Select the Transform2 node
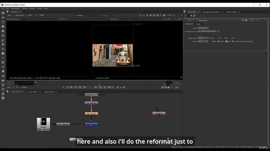270x151 pixels. [63, 124]
